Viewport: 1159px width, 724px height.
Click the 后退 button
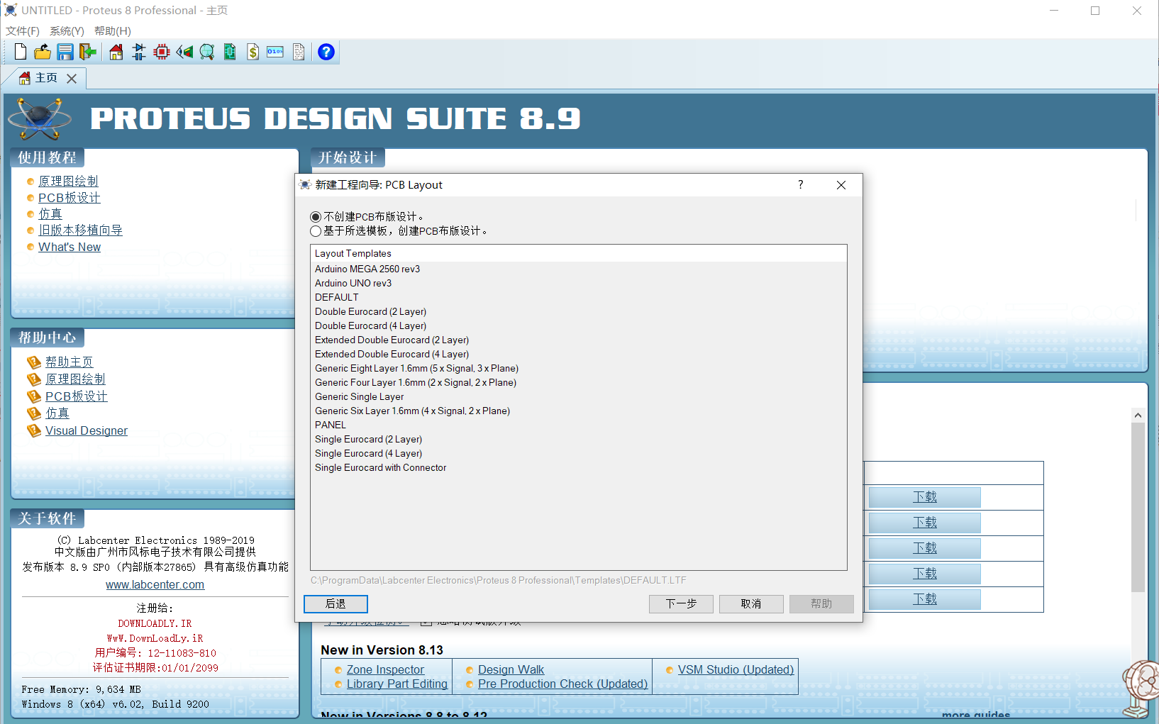point(335,603)
